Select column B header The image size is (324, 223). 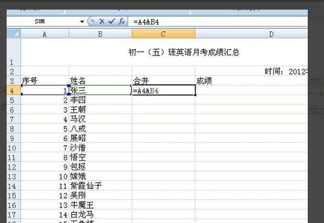click(x=100, y=34)
